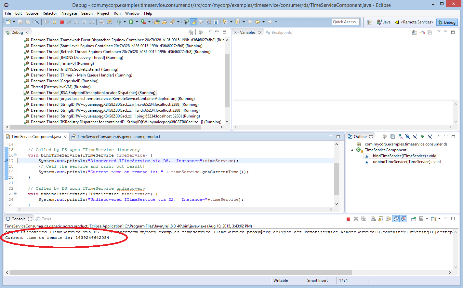Click the Debug bug launch icon in toolbar

point(119,22)
